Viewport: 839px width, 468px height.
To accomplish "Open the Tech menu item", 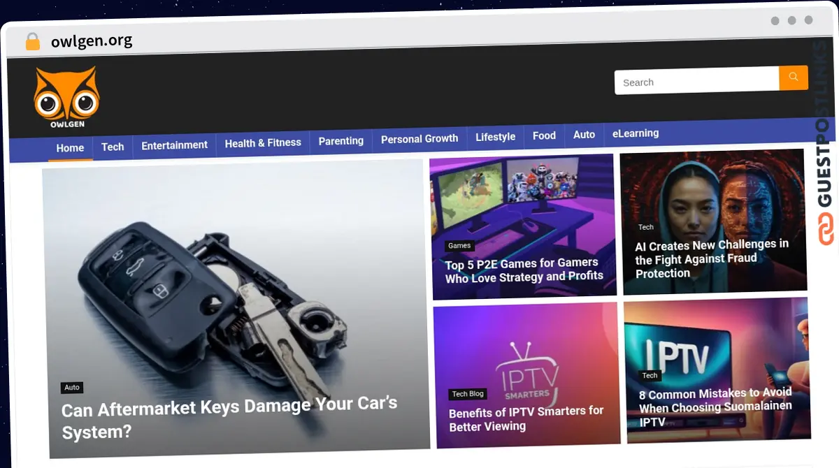I will coord(113,147).
